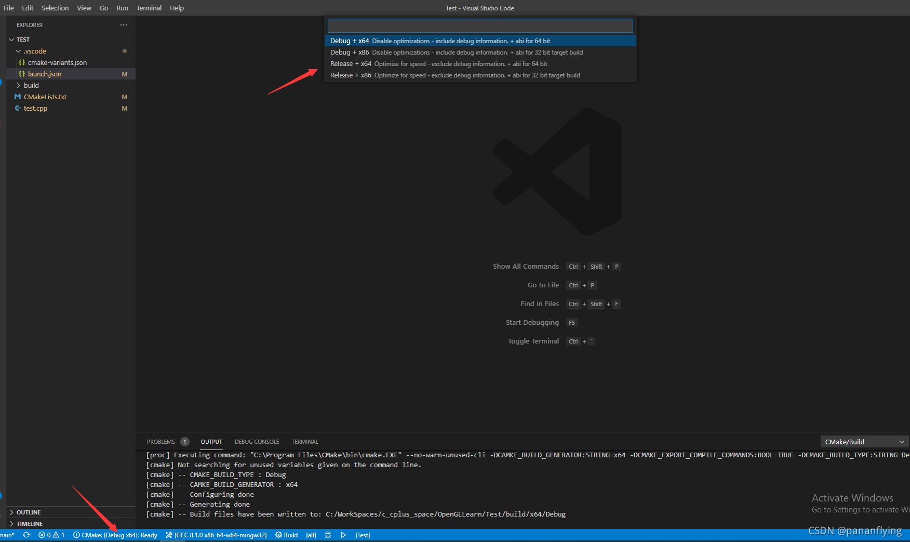
Task: Open the Run menu
Action: (122, 8)
